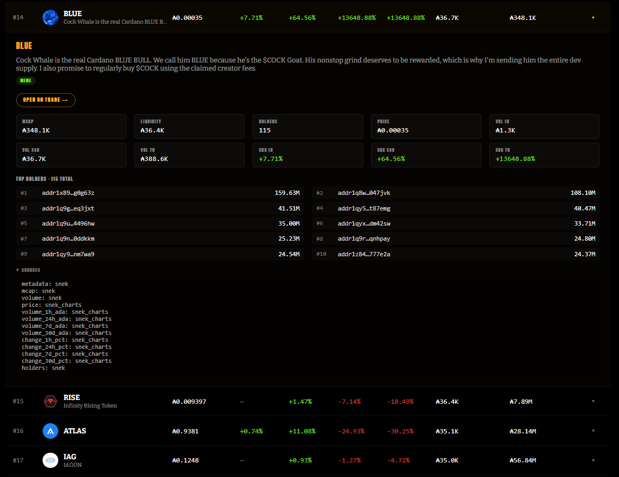Select holder #4 addr1qy5…t87emg

click(456, 208)
